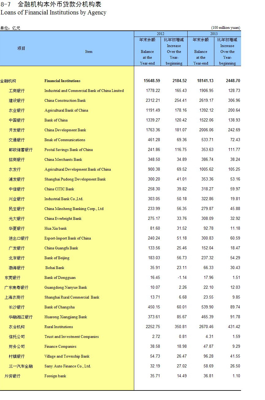Click value 539.90 in Bank of Changsha row
This screenshot has height=400, width=265.
pos(207,307)
